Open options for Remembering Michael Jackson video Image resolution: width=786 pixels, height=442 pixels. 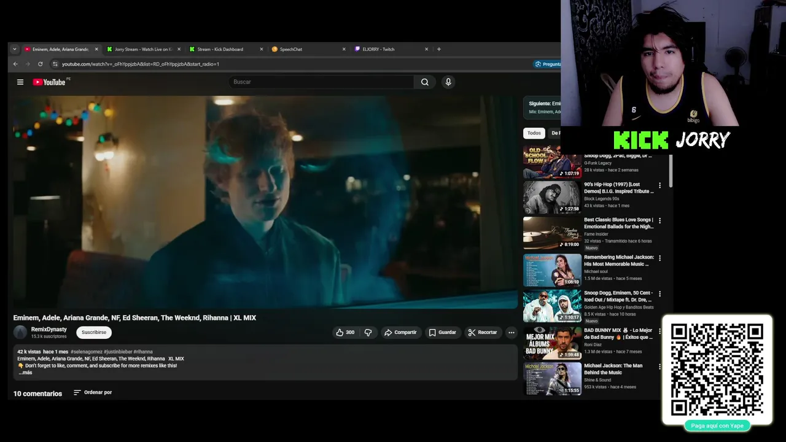tap(660, 258)
